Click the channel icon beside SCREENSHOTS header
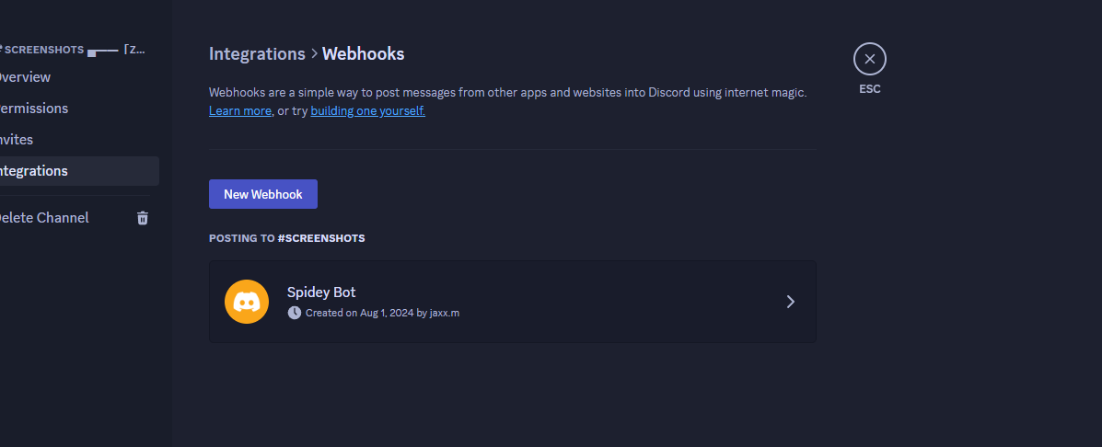This screenshot has height=447, width=1102. click(2, 49)
